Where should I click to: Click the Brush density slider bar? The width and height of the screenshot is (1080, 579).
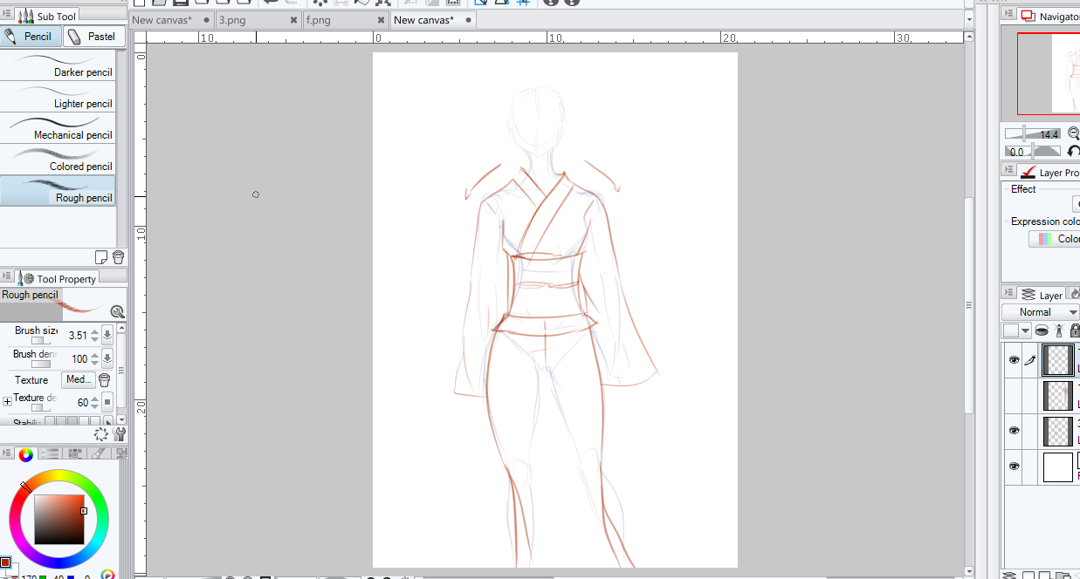(41, 364)
